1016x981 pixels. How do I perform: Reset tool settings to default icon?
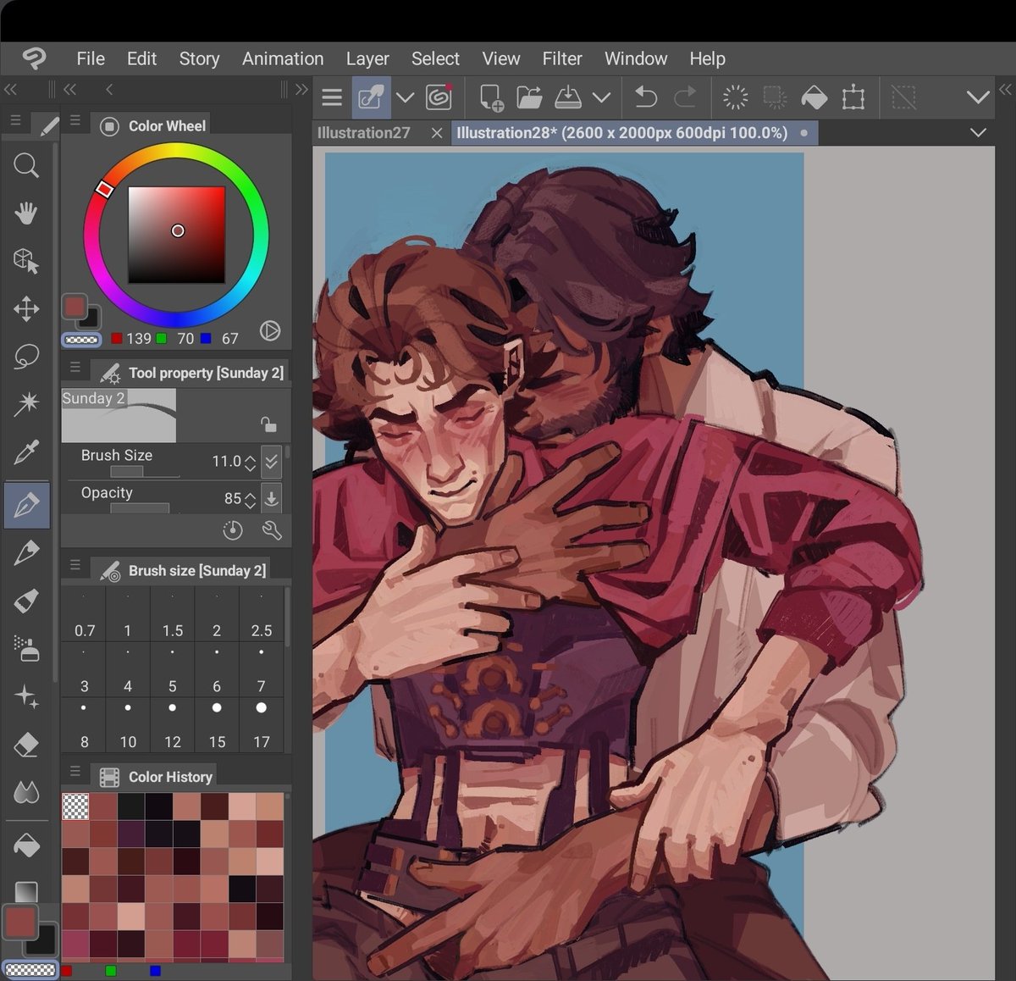pos(232,530)
